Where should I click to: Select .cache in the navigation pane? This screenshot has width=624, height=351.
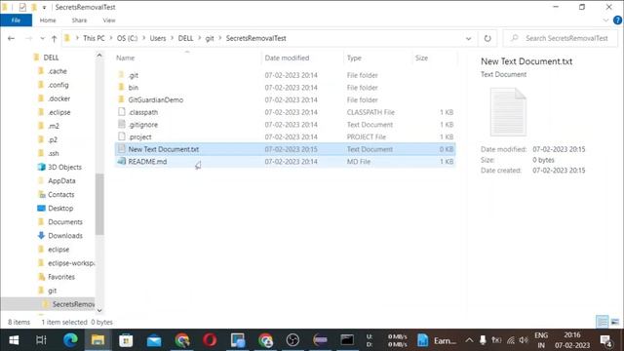[x=58, y=71]
